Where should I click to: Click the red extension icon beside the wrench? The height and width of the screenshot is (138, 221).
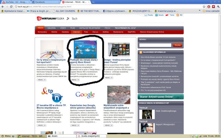click(213, 7)
